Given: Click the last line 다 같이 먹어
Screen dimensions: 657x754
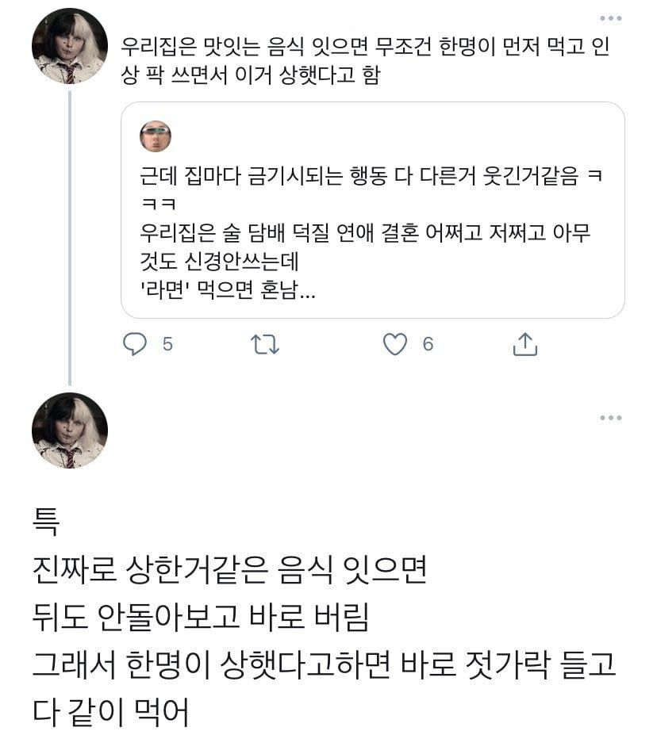Looking at the screenshot, I should tap(110, 712).
